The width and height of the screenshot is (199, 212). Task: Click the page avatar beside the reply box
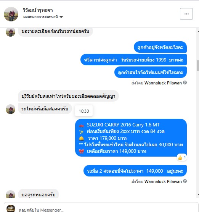click(11, 209)
